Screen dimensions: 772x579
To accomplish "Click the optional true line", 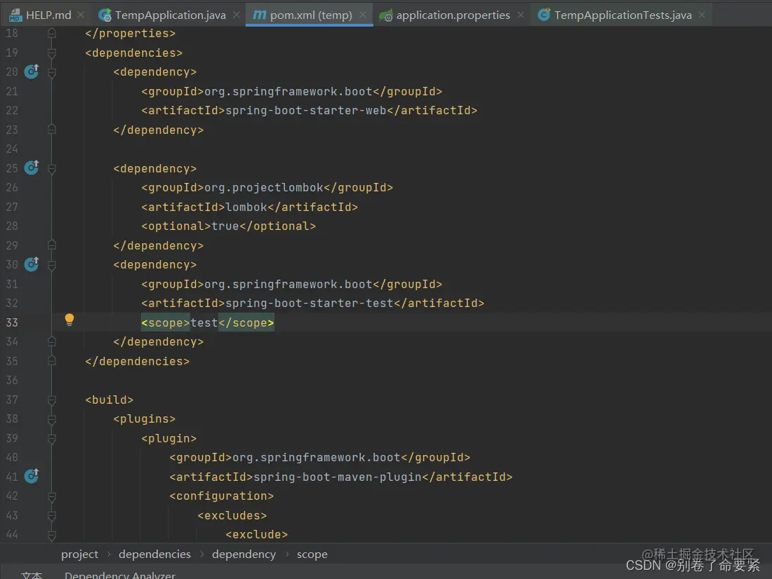I will coord(229,226).
